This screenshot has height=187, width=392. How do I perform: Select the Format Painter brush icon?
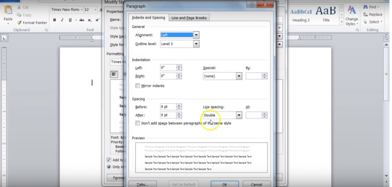(19, 22)
